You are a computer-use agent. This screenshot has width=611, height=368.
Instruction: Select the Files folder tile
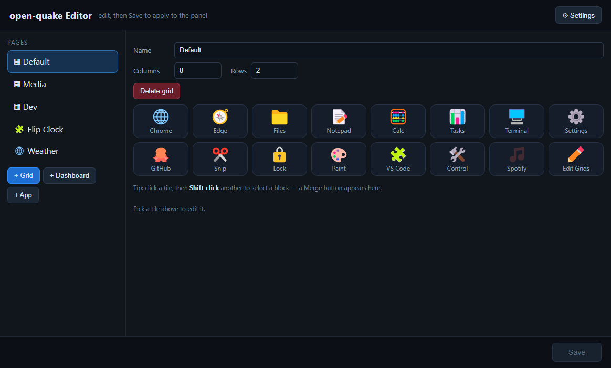(279, 121)
